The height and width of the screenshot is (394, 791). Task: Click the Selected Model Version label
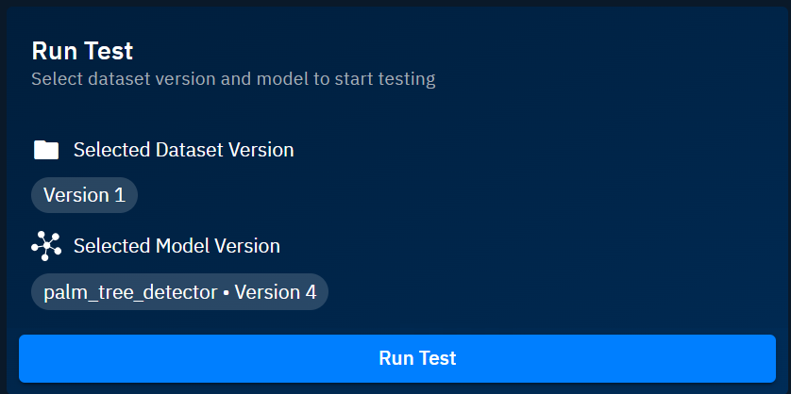[x=177, y=246]
